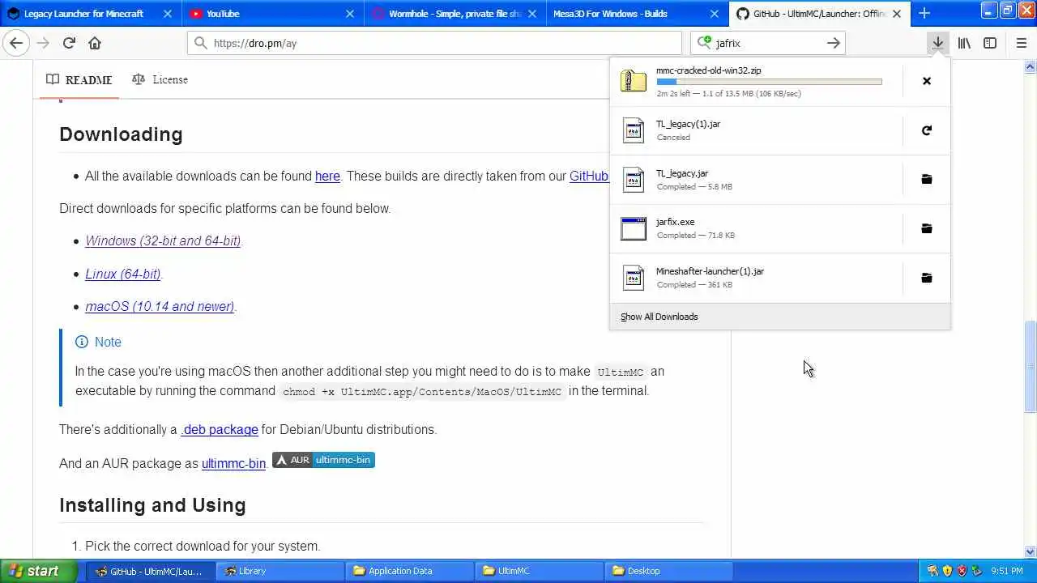This screenshot has width=1037, height=583.
Task: Retry the TL_legacy(1).jar download
Action: pos(927,130)
